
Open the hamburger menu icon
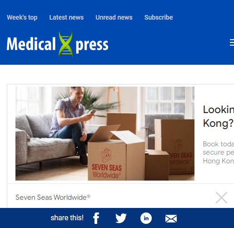[x=232, y=42]
